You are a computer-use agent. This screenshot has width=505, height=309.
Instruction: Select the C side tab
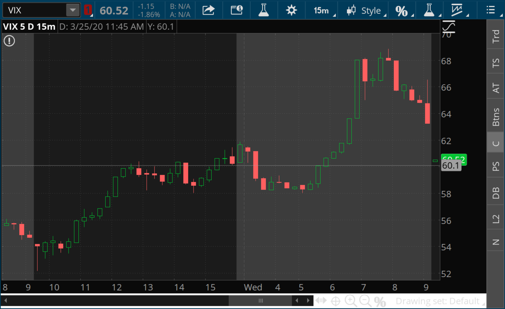pyautogui.click(x=496, y=143)
